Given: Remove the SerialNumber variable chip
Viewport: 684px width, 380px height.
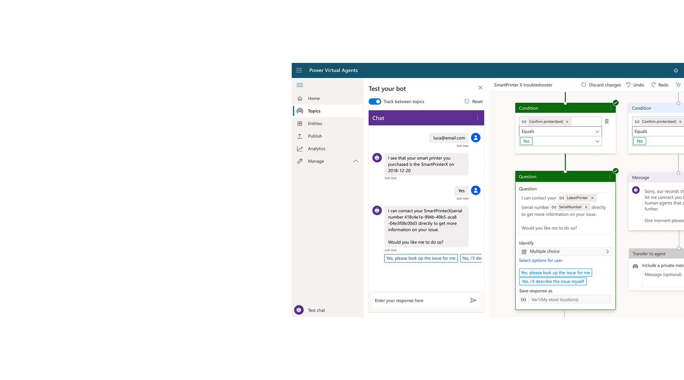Looking at the screenshot, I should coord(586,207).
